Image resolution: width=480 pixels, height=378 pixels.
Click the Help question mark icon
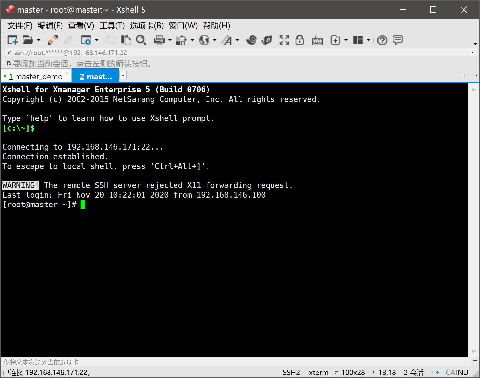pos(382,40)
